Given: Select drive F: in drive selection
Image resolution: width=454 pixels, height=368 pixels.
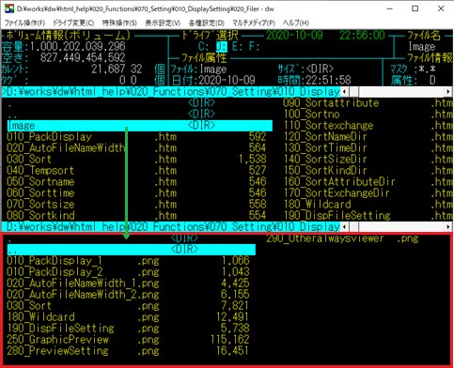Looking at the screenshot, I should coord(254,47).
